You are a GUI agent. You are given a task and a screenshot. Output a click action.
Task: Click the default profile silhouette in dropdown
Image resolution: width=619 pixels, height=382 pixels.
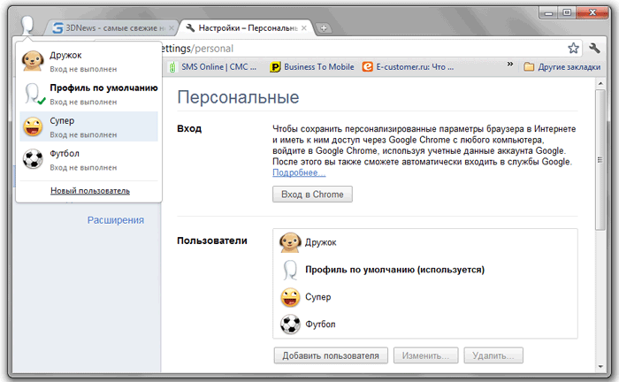[34, 94]
